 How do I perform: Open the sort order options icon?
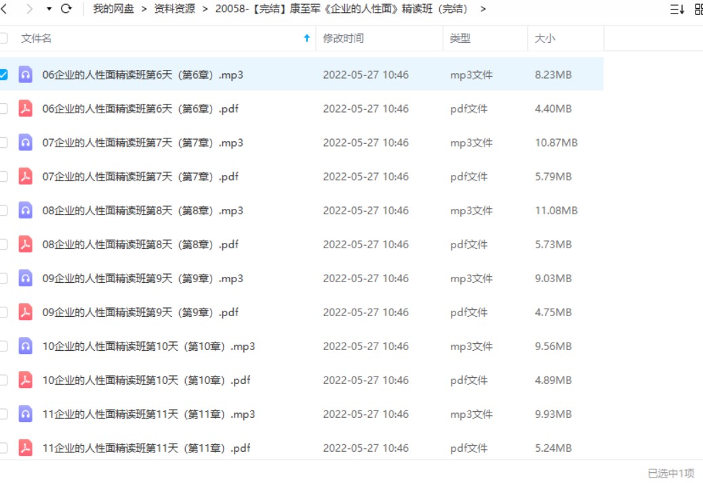pos(677,9)
